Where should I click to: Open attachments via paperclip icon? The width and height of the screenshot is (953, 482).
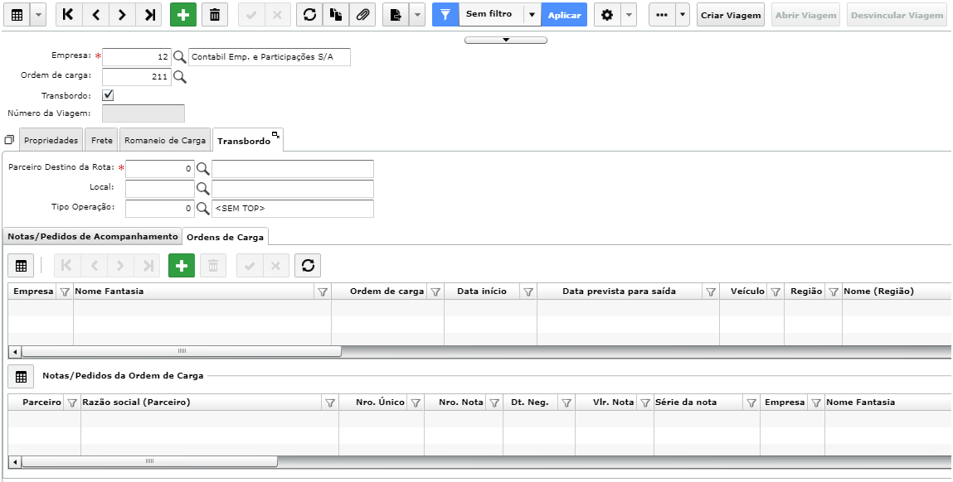[362, 15]
